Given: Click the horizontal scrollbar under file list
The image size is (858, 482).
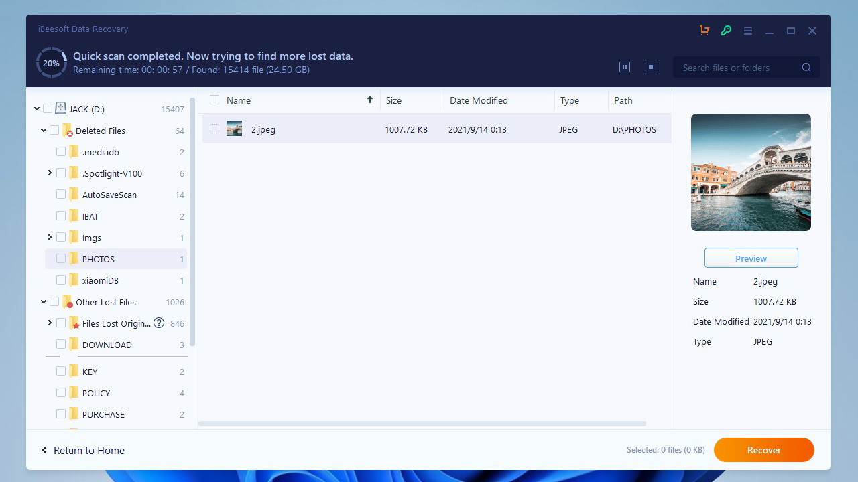Looking at the screenshot, I should [422, 424].
